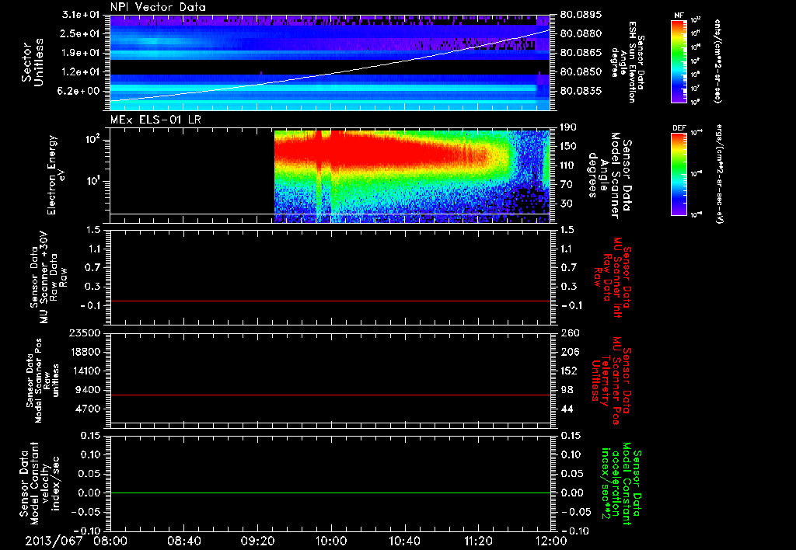This screenshot has width=796, height=550.
Task: Click the 150 scanner angle tick
Action: tap(569, 147)
